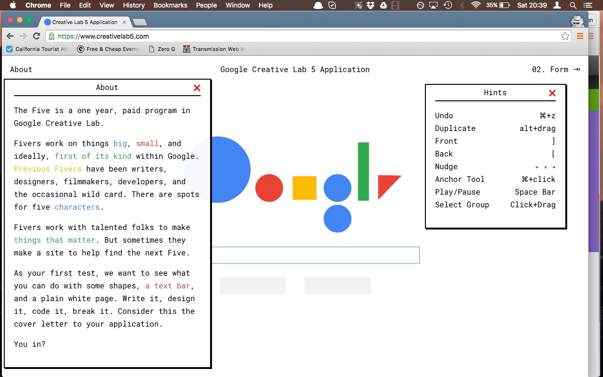Click the 'Duplicate' hint row
The width and height of the screenshot is (603, 377).
[495, 128]
